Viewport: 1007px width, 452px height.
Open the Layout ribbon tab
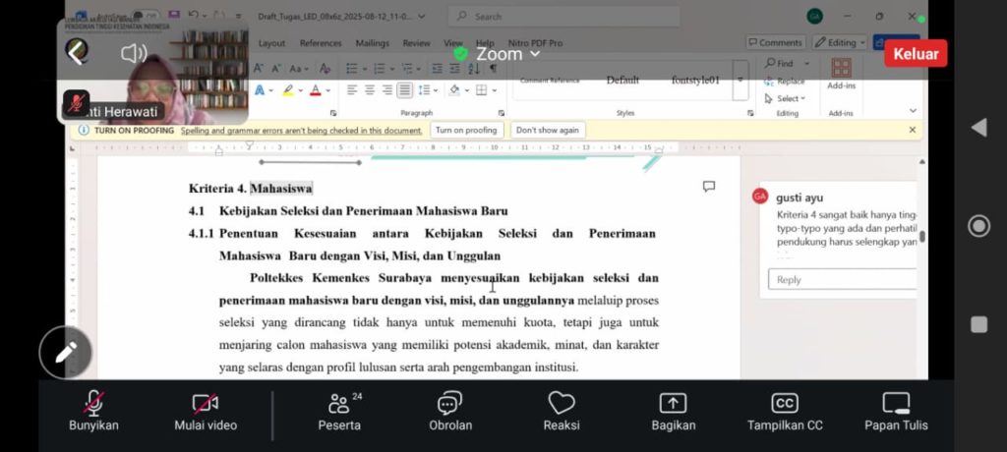point(271,43)
